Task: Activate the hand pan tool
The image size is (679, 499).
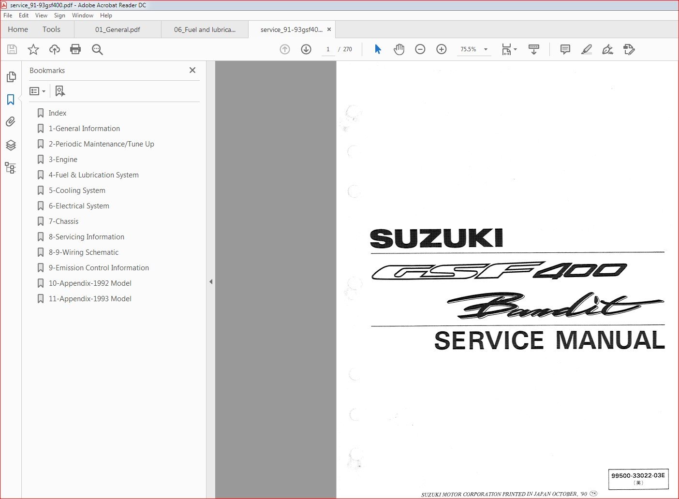Action: [399, 49]
